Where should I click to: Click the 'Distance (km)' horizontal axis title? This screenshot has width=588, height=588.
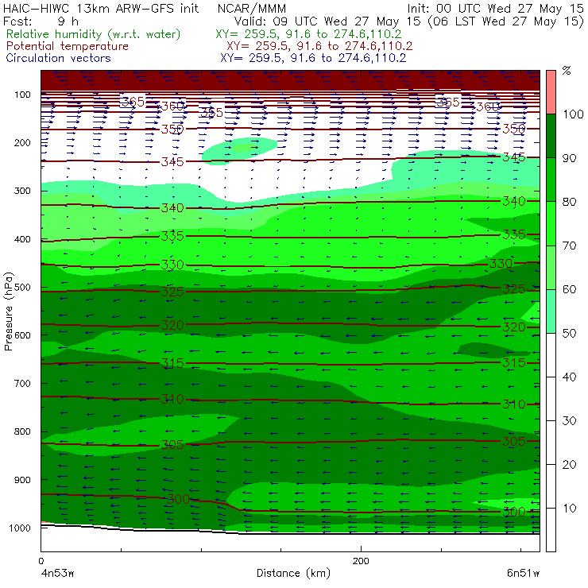pyautogui.click(x=294, y=573)
